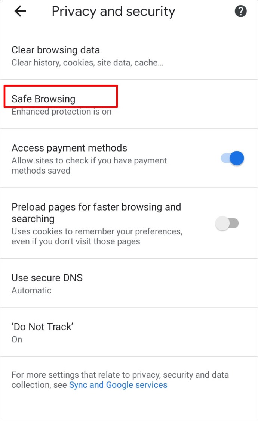258x421 pixels.
Task: Tap the Access payment methods label
Action: click(x=69, y=148)
